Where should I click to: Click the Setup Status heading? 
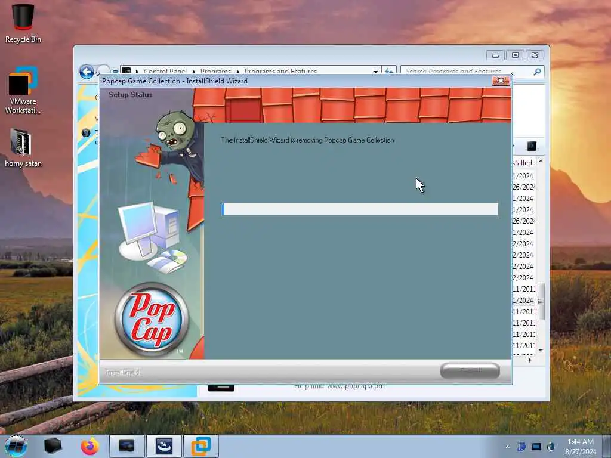pos(130,95)
